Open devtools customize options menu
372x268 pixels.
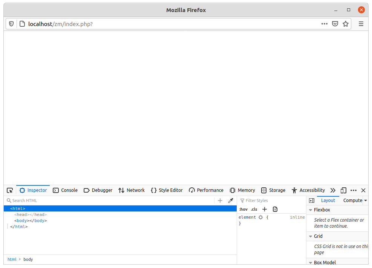(354, 190)
